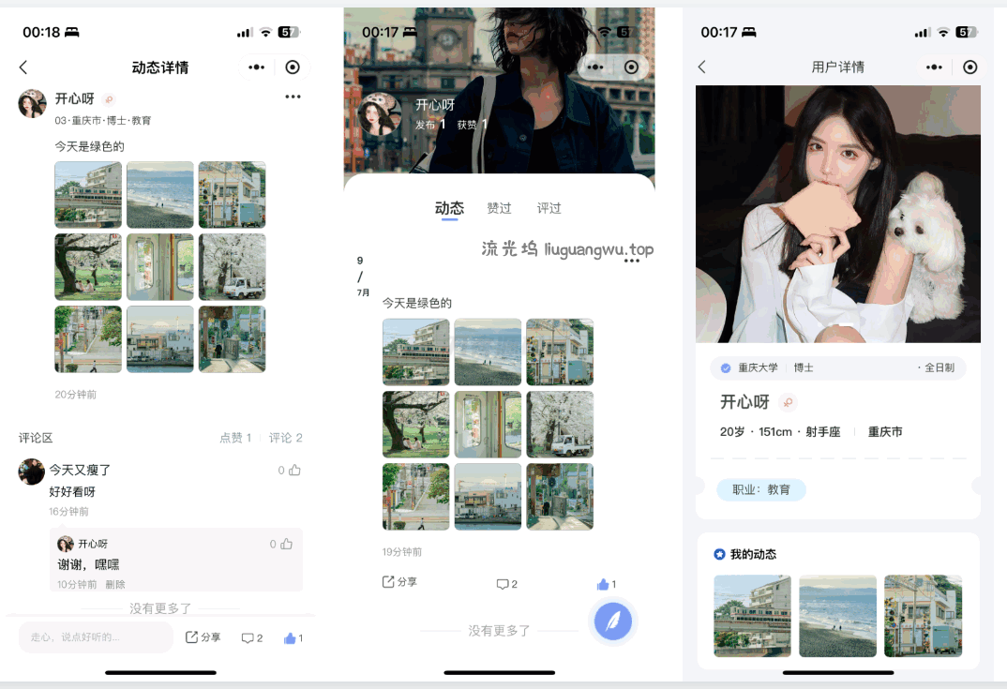
Task: Tap mini-program capsule dots menu on 动态详情
Action: click(256, 67)
